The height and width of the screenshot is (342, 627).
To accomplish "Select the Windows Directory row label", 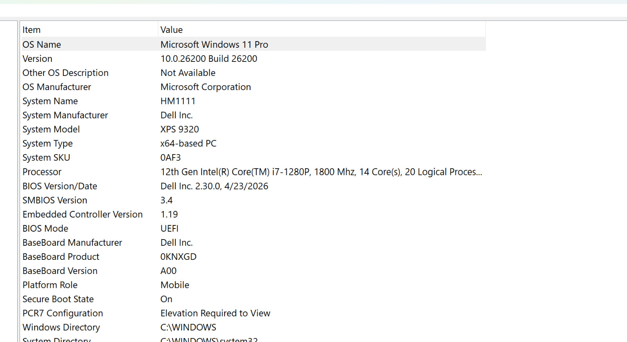I will click(x=61, y=327).
